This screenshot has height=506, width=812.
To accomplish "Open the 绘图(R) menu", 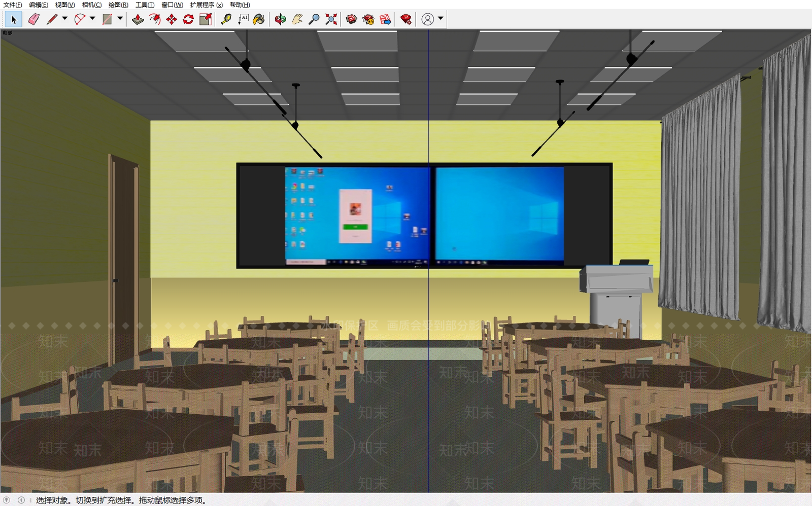I will click(118, 5).
